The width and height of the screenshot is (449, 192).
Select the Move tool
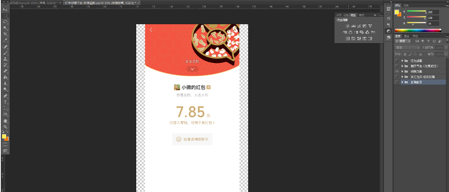click(x=5, y=9)
